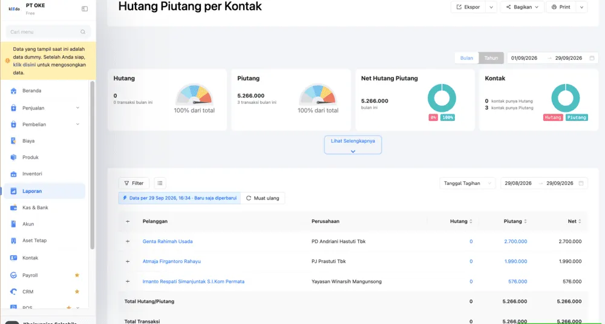The height and width of the screenshot is (324, 605).
Task: Switch the period toggle to Tahun
Action: tap(491, 58)
